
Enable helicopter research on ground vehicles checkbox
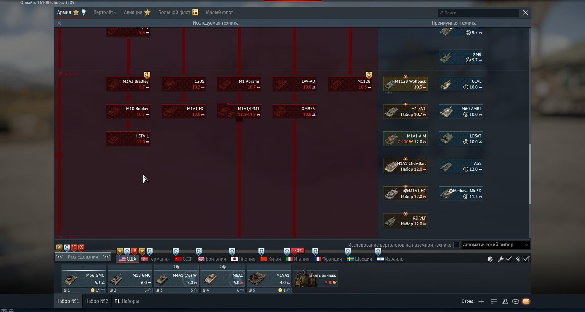click(456, 245)
